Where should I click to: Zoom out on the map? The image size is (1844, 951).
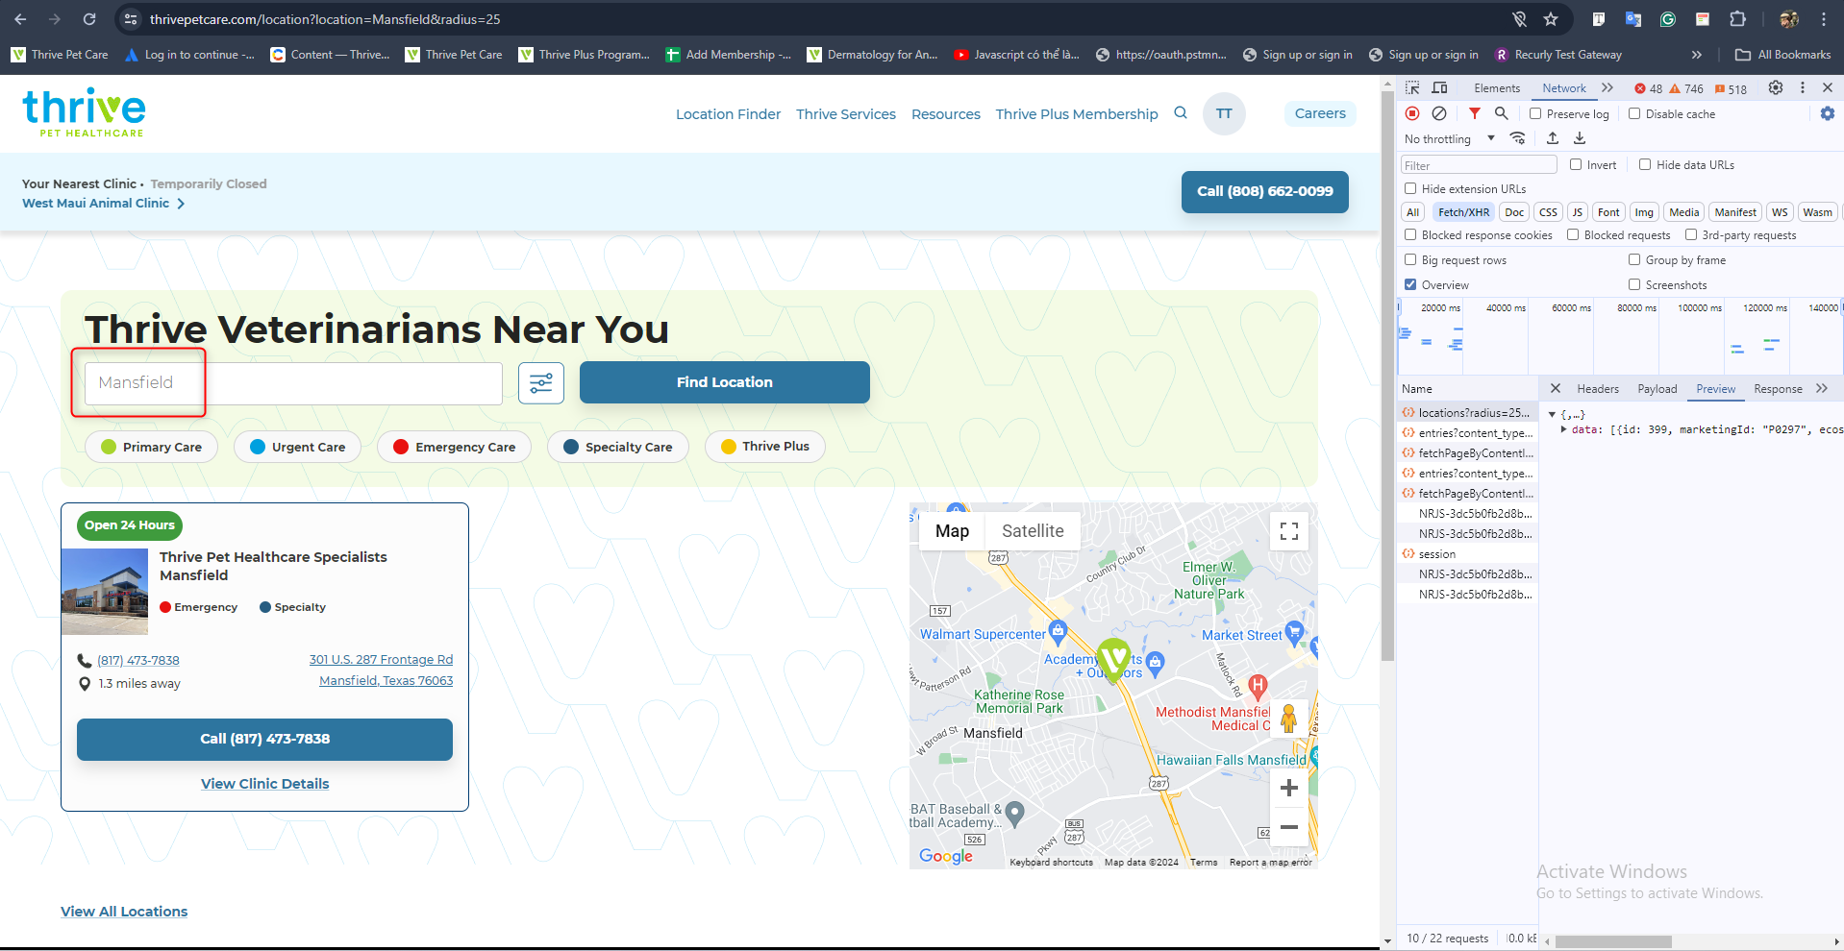tap(1289, 827)
